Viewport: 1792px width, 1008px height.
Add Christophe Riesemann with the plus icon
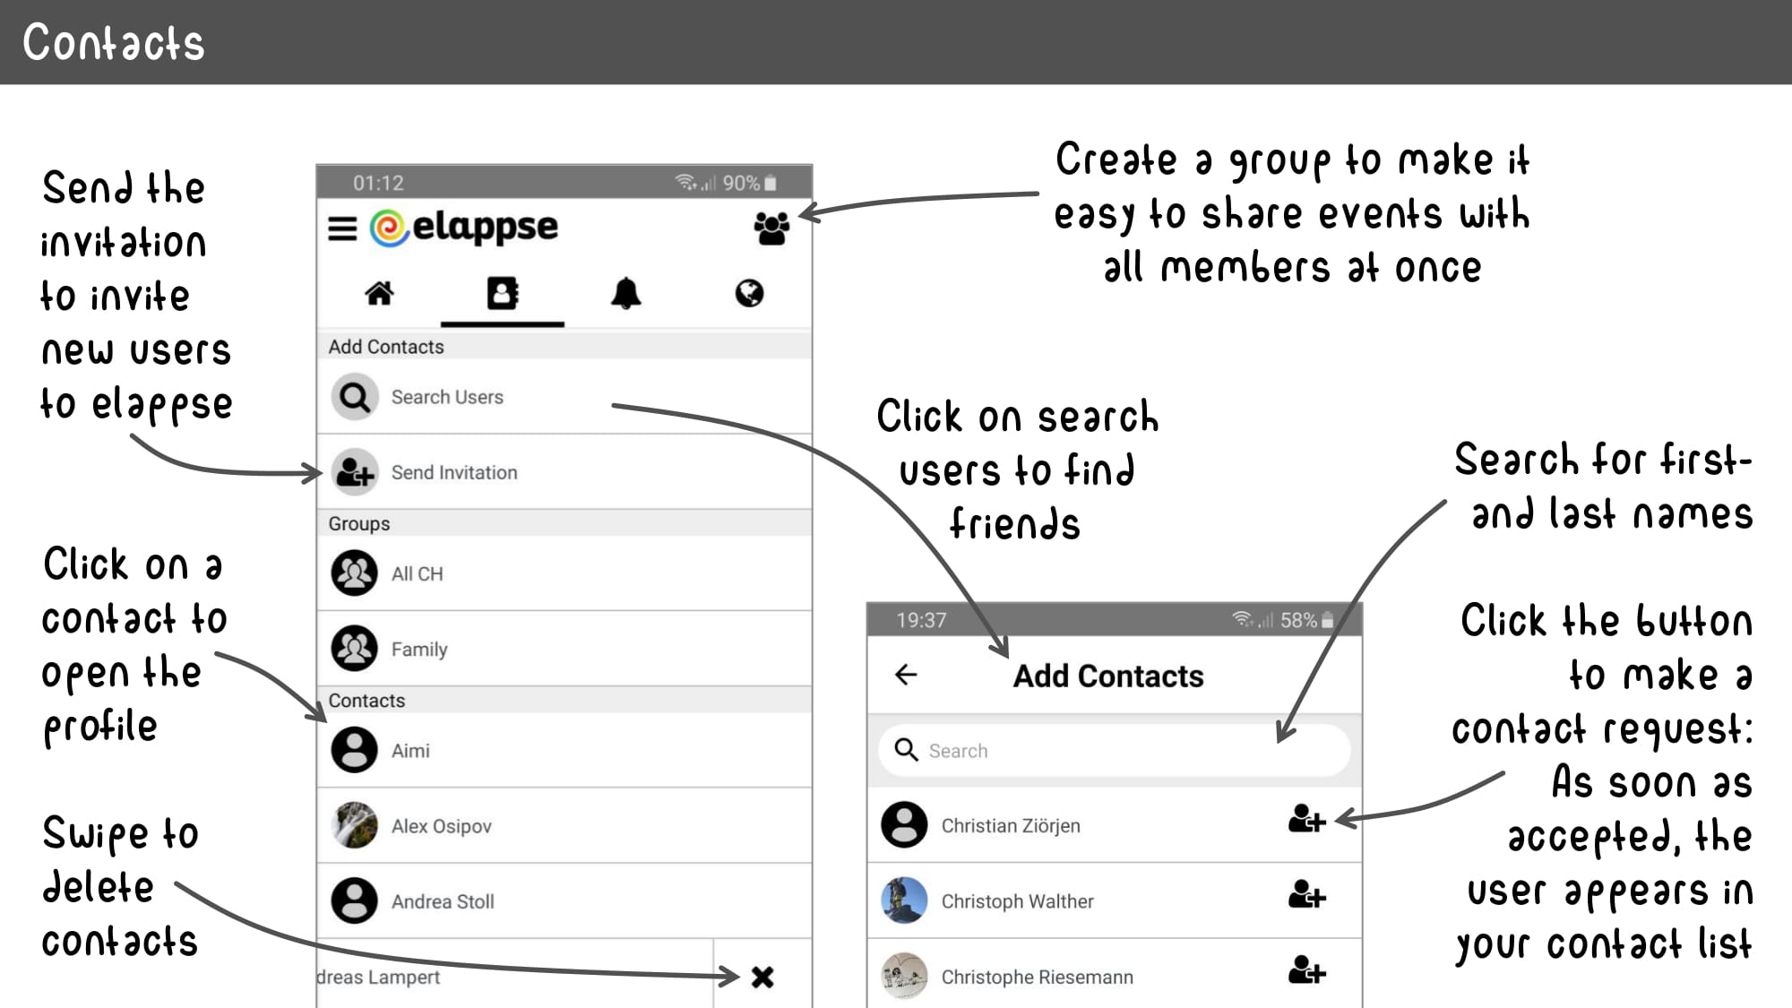pyautogui.click(x=1305, y=970)
